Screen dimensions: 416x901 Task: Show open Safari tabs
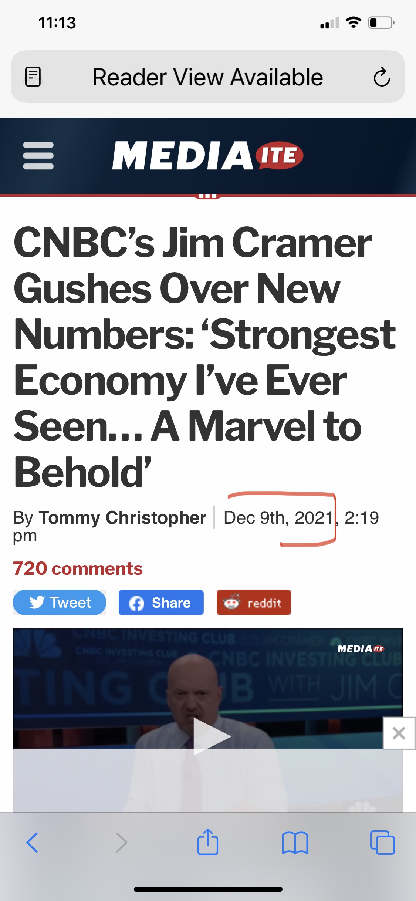pyautogui.click(x=382, y=843)
